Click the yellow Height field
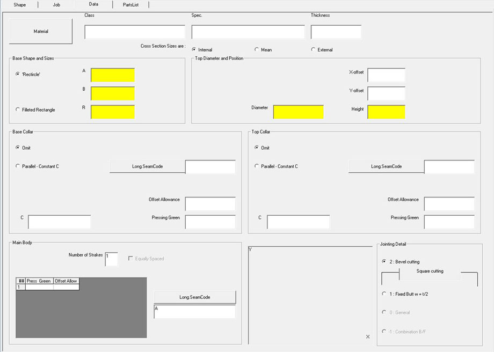This screenshot has height=352, width=494. point(386,112)
